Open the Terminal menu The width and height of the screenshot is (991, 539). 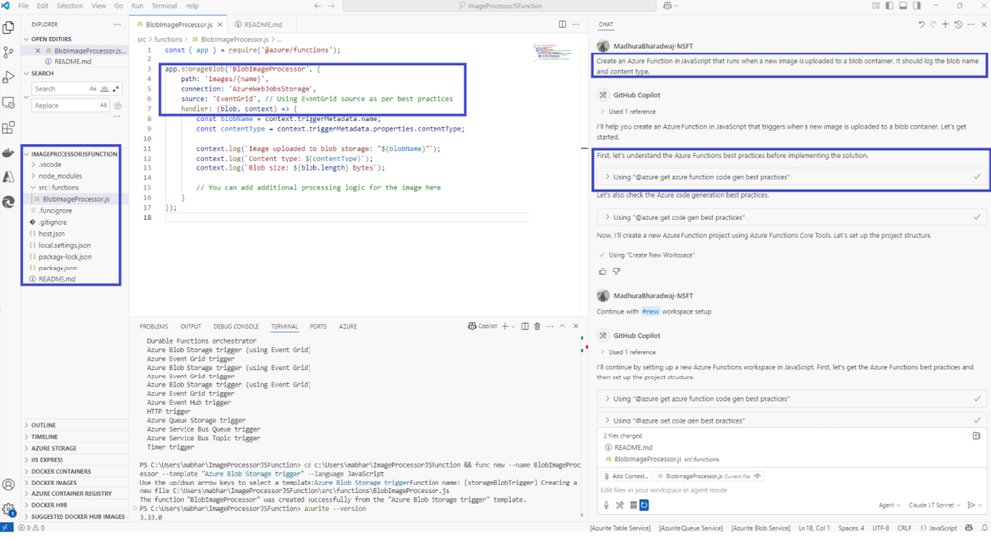pos(164,6)
